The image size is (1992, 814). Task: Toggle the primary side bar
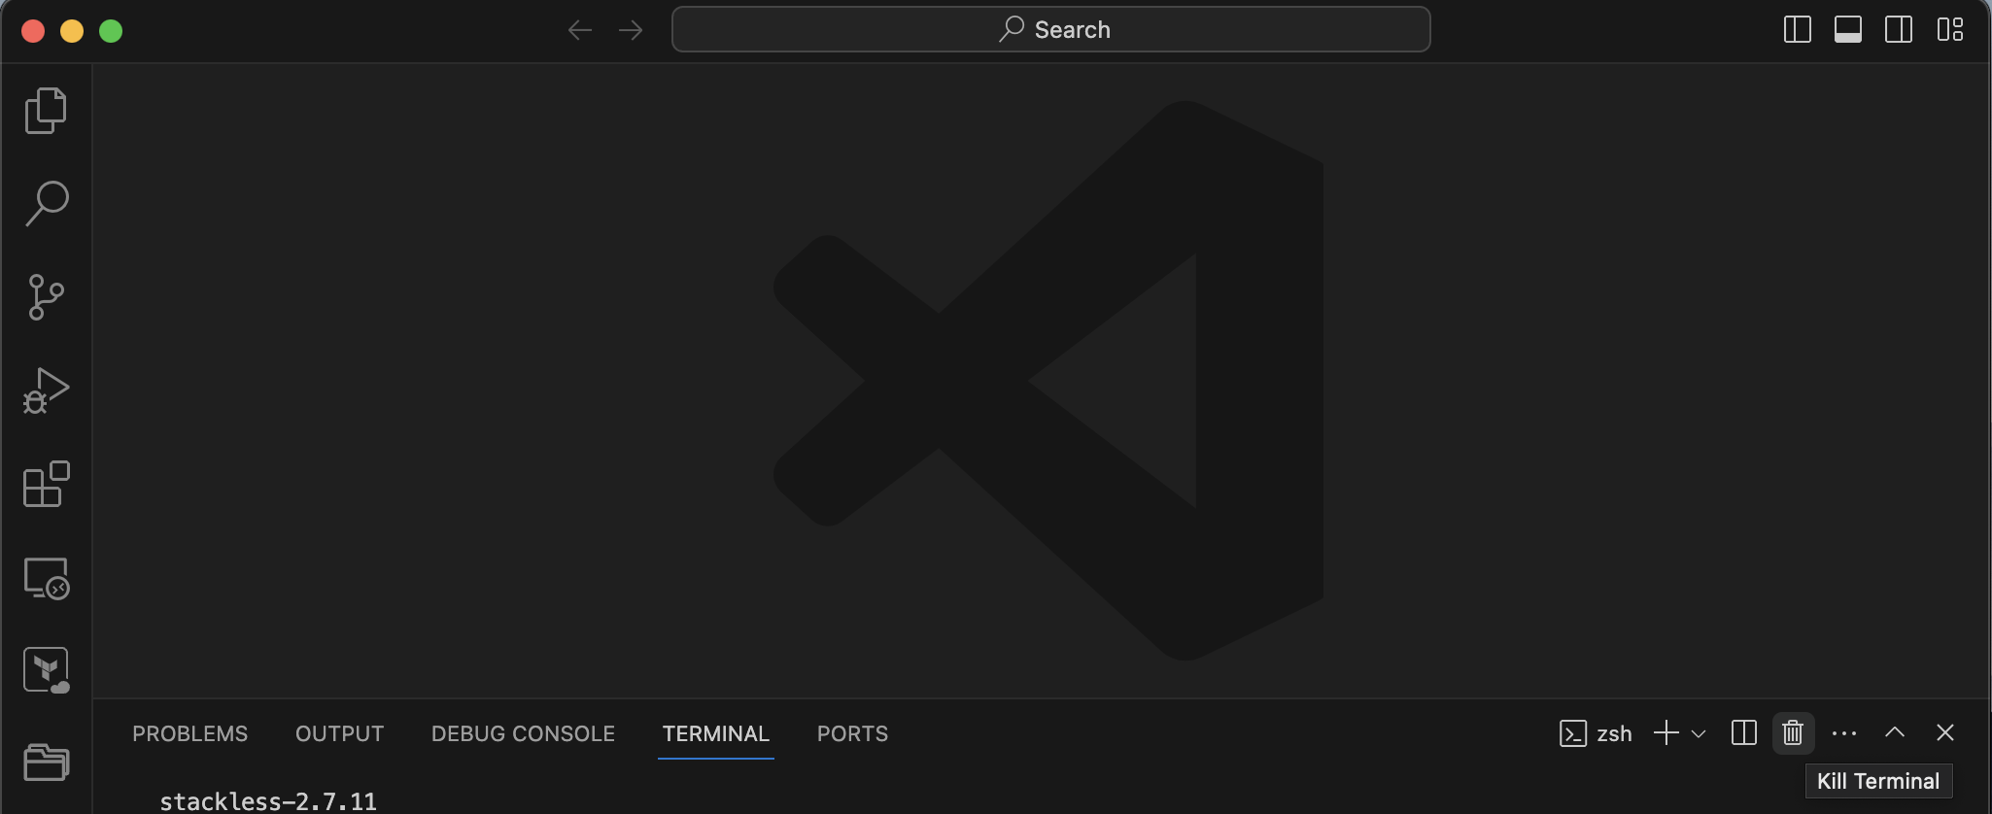pyautogui.click(x=1798, y=29)
